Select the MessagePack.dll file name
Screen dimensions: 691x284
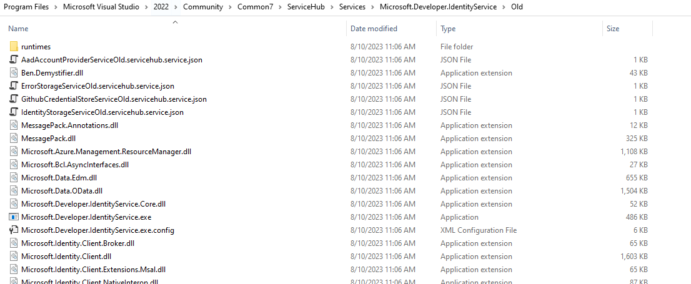(x=49, y=139)
